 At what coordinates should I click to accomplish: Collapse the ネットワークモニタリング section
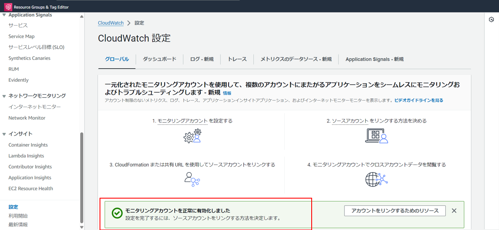click(x=4, y=96)
